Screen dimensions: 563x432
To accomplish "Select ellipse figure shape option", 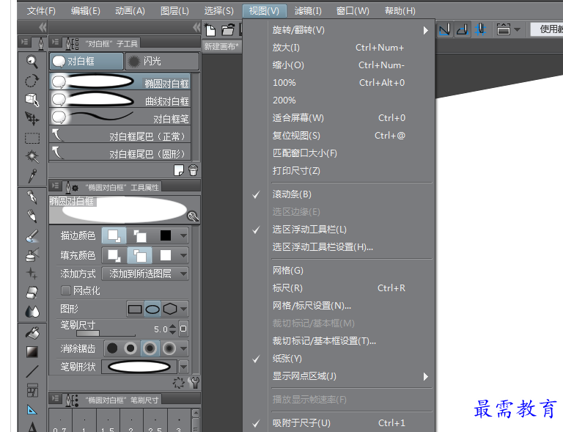I will click(x=152, y=310).
